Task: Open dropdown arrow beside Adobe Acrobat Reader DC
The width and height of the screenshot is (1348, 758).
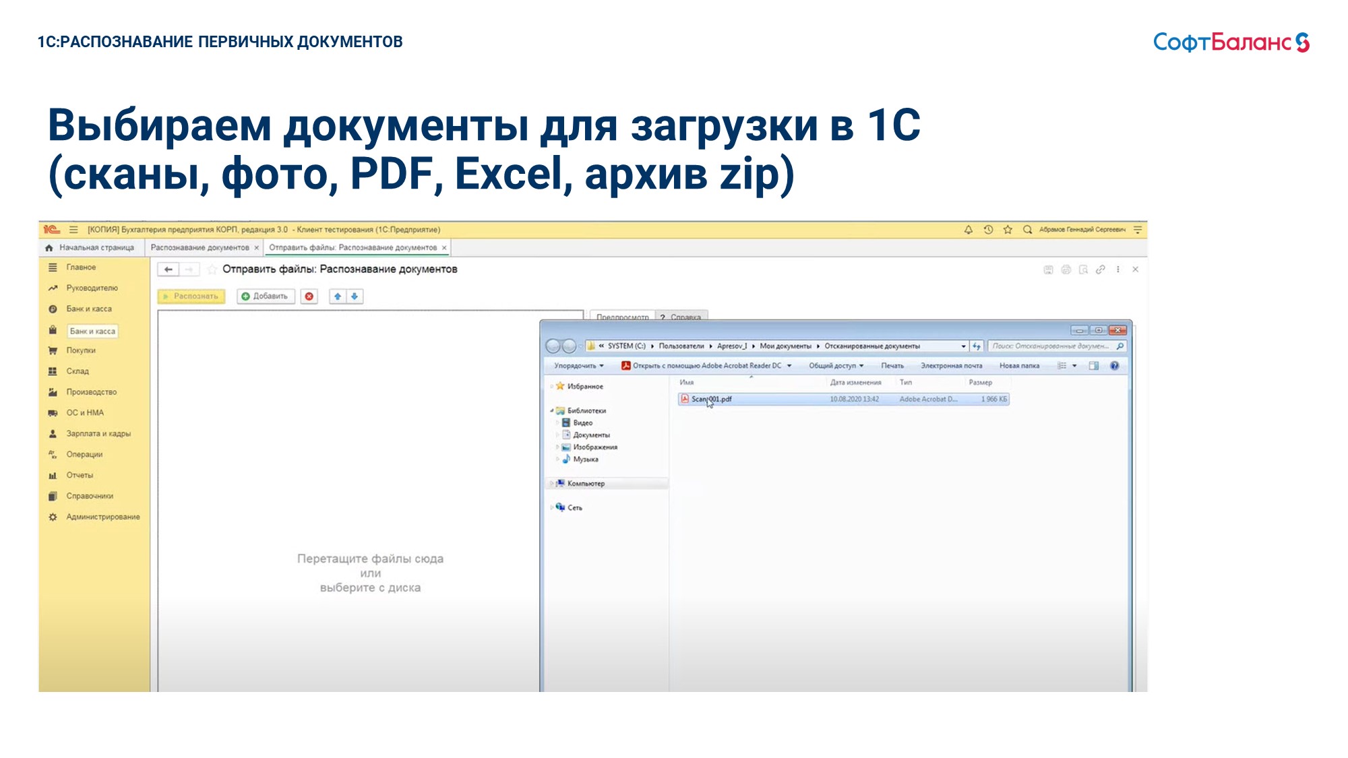Action: pyautogui.click(x=789, y=366)
